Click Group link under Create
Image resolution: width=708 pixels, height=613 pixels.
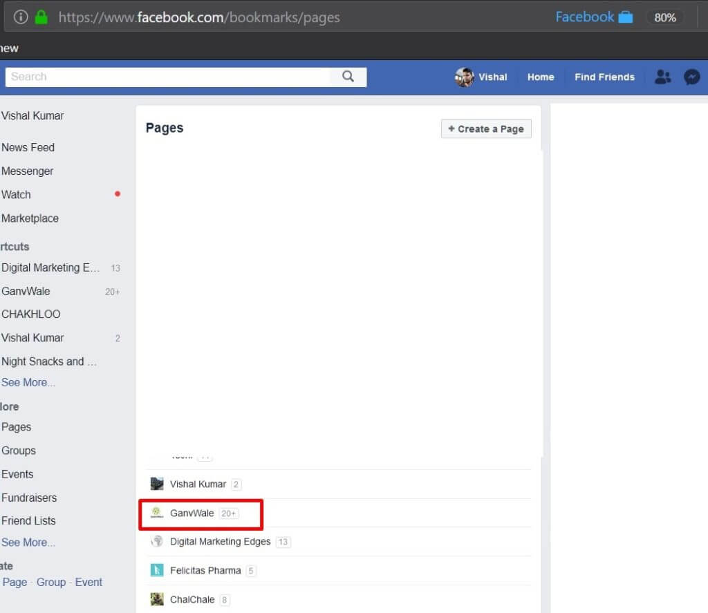click(x=51, y=583)
